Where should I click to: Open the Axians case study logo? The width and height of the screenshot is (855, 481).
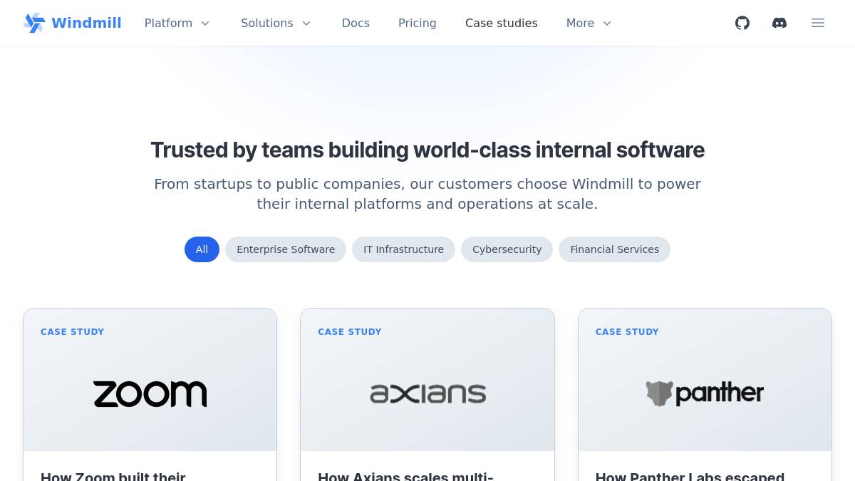coord(427,394)
